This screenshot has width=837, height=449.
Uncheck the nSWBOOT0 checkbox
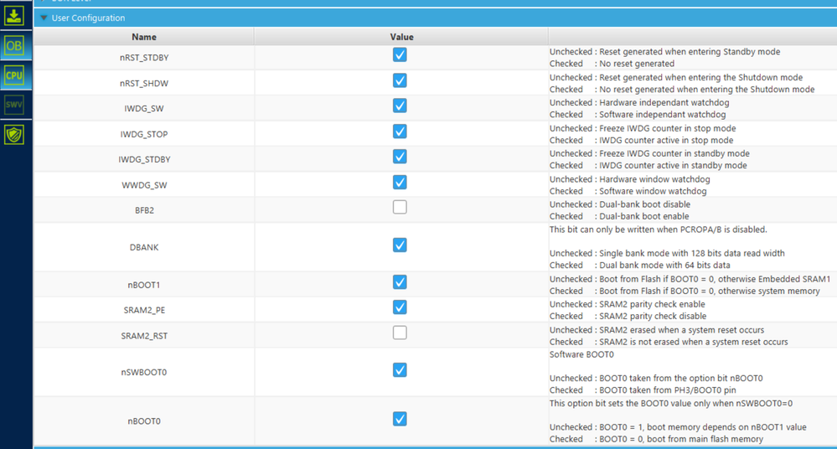[x=400, y=370]
